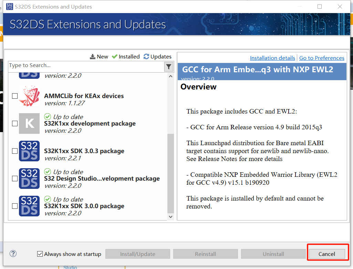Select S32 Design Studio...velopment package title

pyautogui.click(x=102, y=178)
